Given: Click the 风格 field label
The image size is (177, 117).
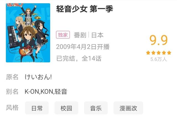Looking at the screenshot, I should tap(12, 108).
